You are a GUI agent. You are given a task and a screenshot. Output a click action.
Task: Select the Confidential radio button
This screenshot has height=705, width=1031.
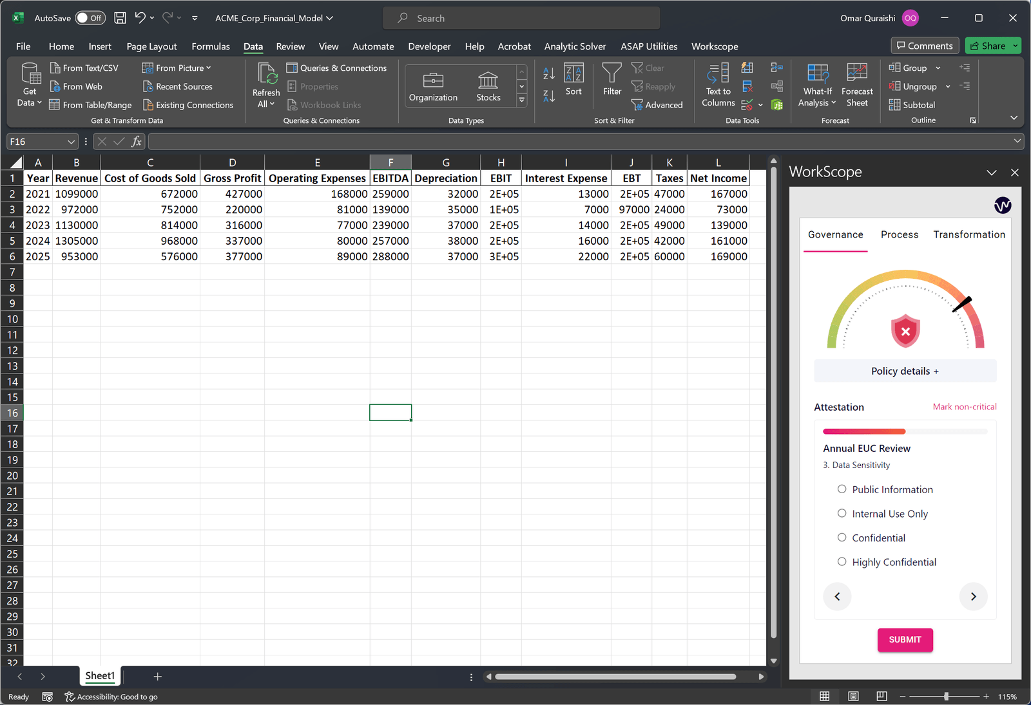[x=842, y=537]
